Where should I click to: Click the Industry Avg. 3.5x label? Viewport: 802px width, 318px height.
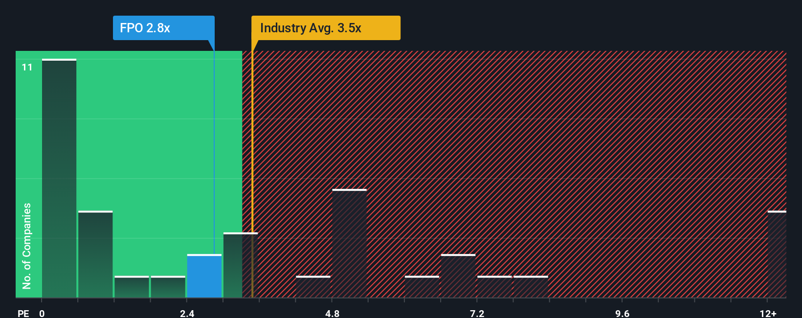pyautogui.click(x=326, y=28)
